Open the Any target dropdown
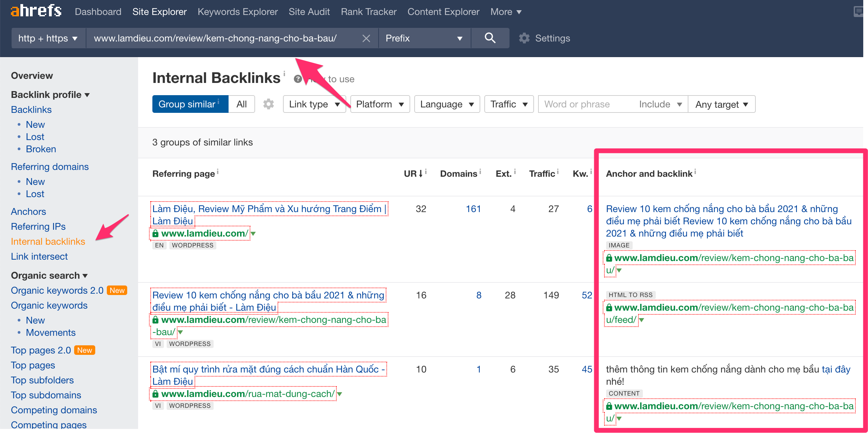The width and height of the screenshot is (868, 433). pyautogui.click(x=722, y=104)
